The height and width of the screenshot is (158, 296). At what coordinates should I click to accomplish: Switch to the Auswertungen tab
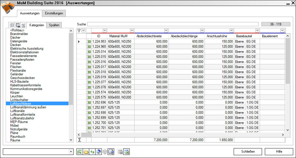pos(30,13)
